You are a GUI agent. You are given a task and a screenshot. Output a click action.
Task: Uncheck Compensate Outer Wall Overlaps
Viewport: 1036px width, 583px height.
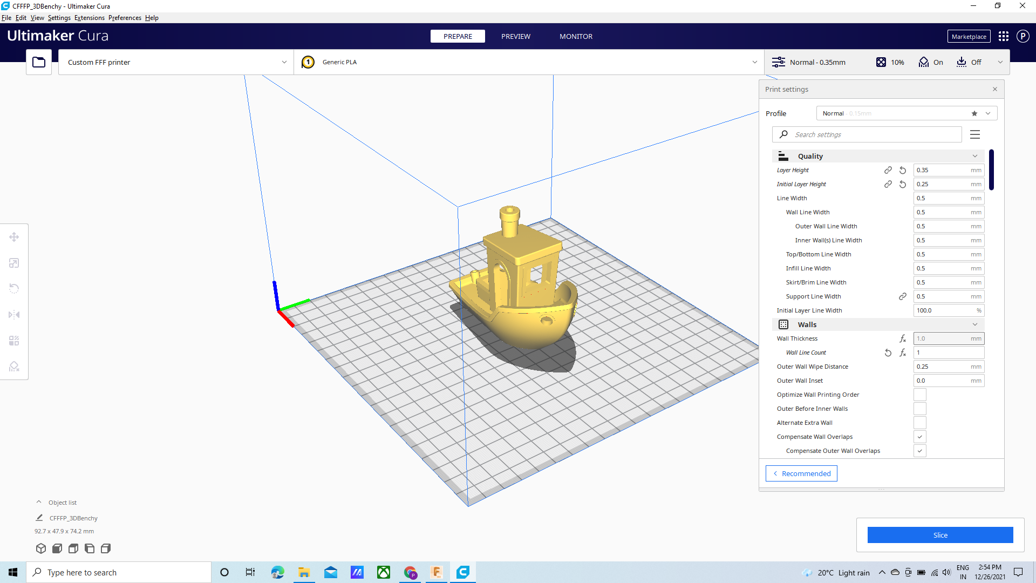920,451
